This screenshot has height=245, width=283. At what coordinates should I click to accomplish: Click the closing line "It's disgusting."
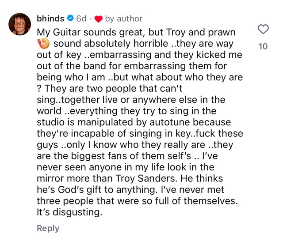69,212
